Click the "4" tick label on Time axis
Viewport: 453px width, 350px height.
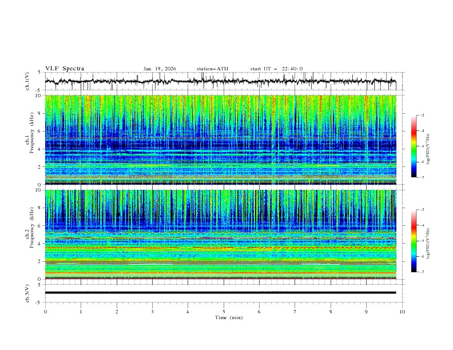[x=188, y=312]
